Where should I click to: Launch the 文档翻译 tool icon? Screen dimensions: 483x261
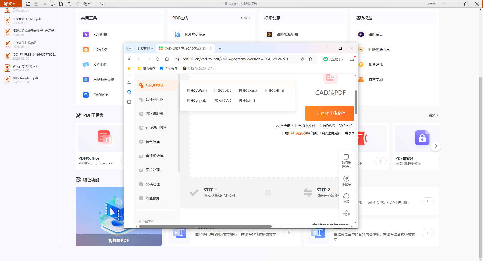click(86, 65)
